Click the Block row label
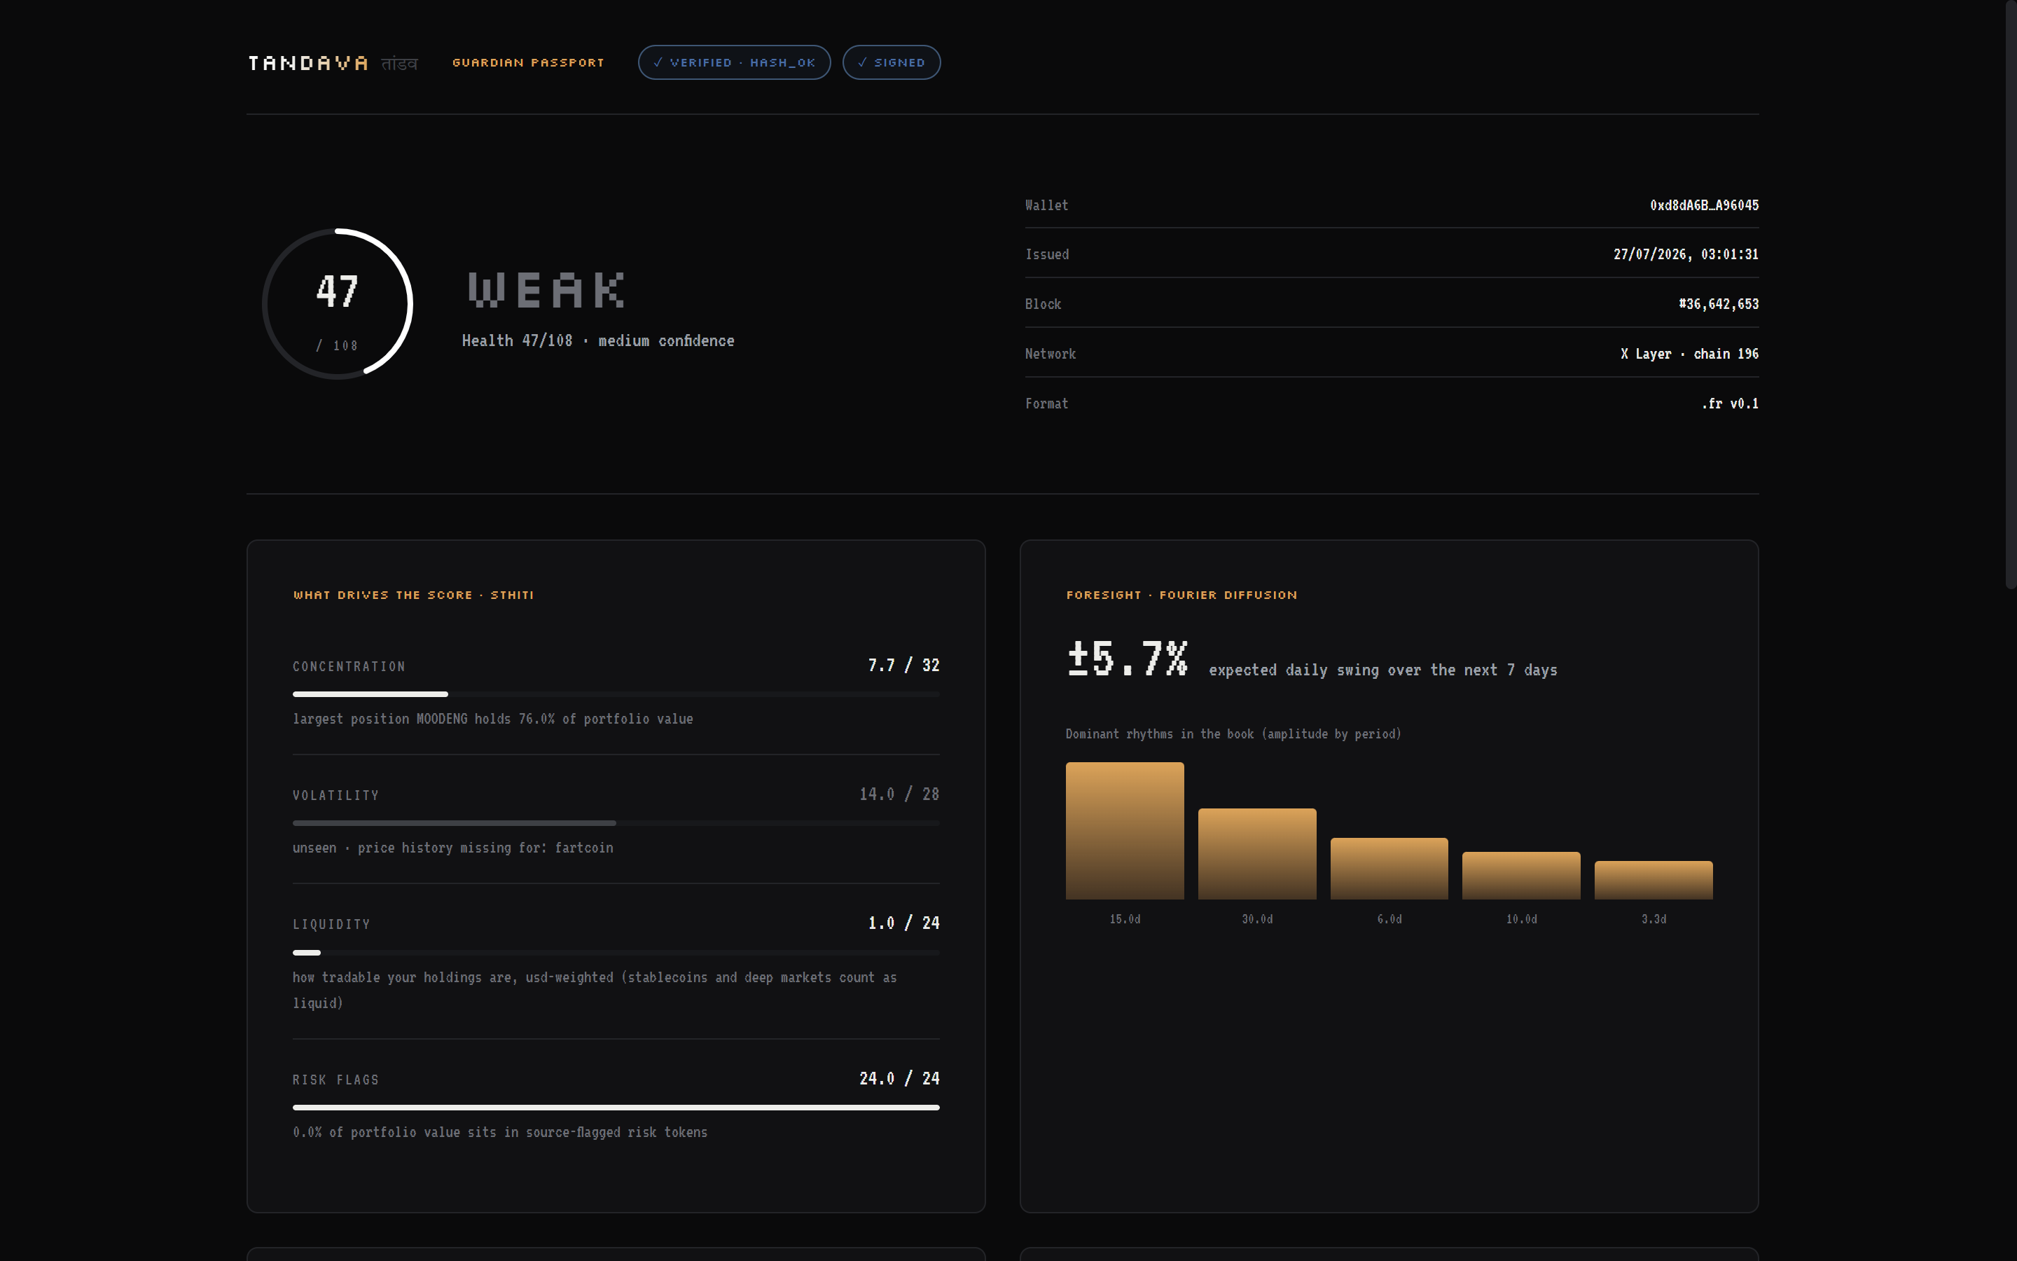The width and height of the screenshot is (2017, 1261). 1043,305
